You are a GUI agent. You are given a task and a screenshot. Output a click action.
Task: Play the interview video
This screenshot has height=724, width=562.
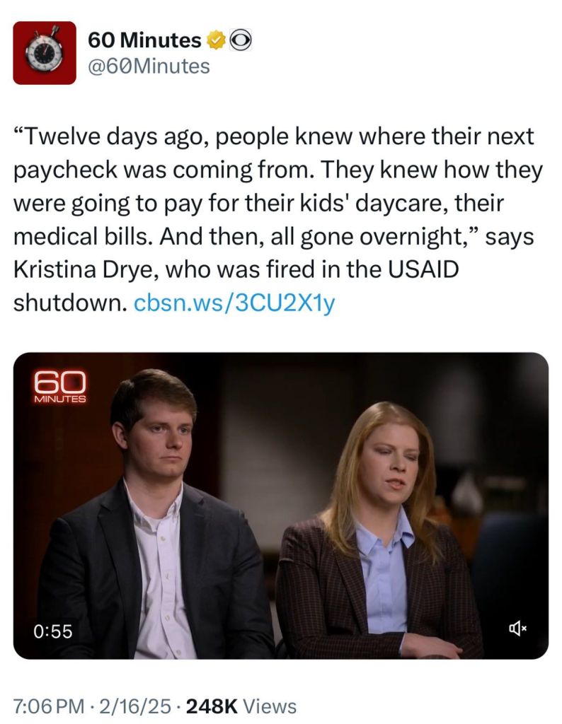281,506
